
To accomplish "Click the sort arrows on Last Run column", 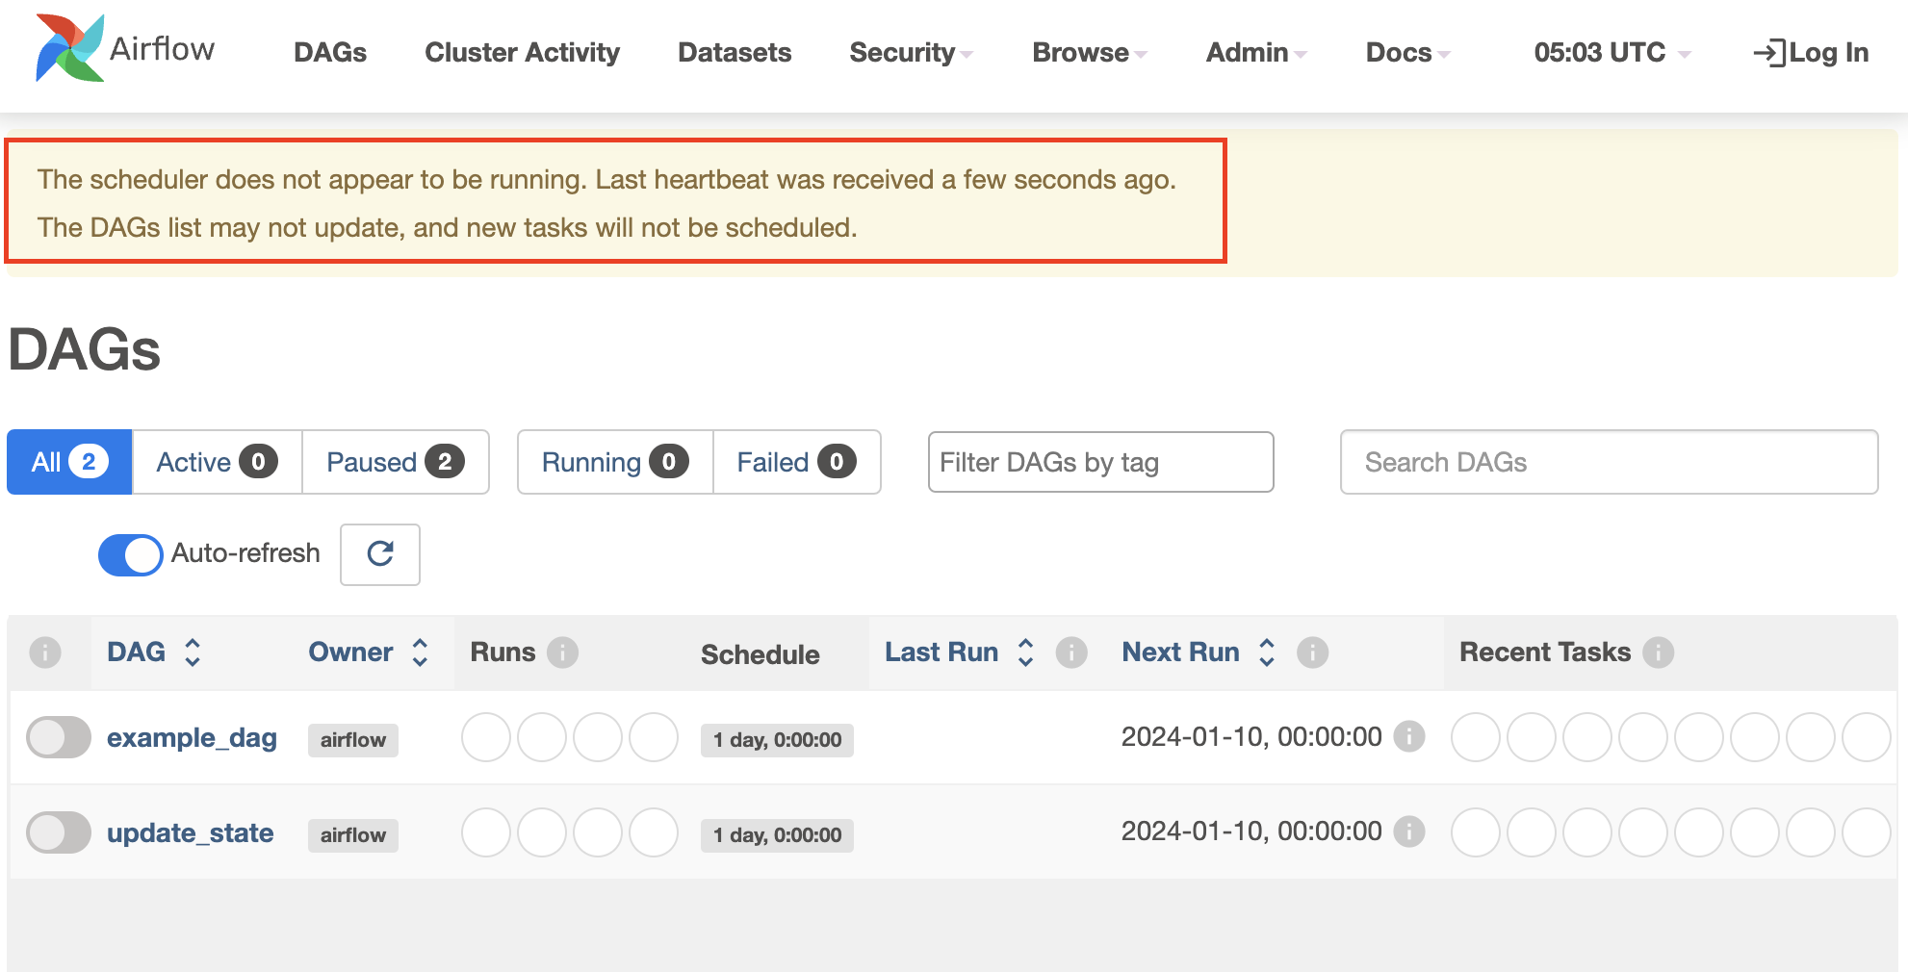I will click(1026, 652).
